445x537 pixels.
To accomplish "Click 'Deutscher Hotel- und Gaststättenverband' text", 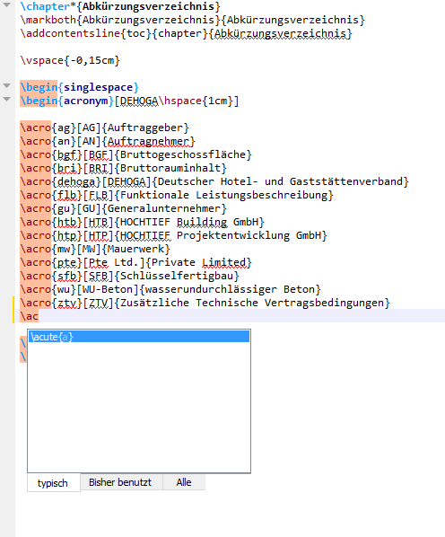I will (280, 181).
